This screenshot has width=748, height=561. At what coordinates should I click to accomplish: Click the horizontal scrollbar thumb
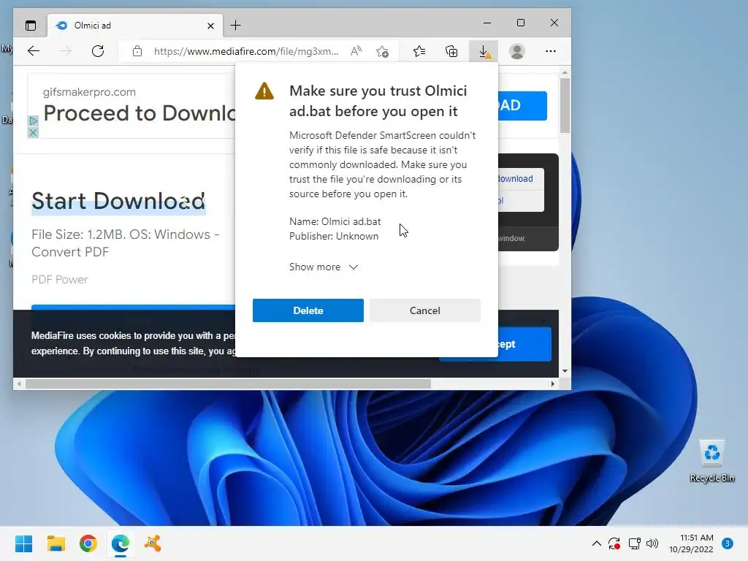(228, 384)
